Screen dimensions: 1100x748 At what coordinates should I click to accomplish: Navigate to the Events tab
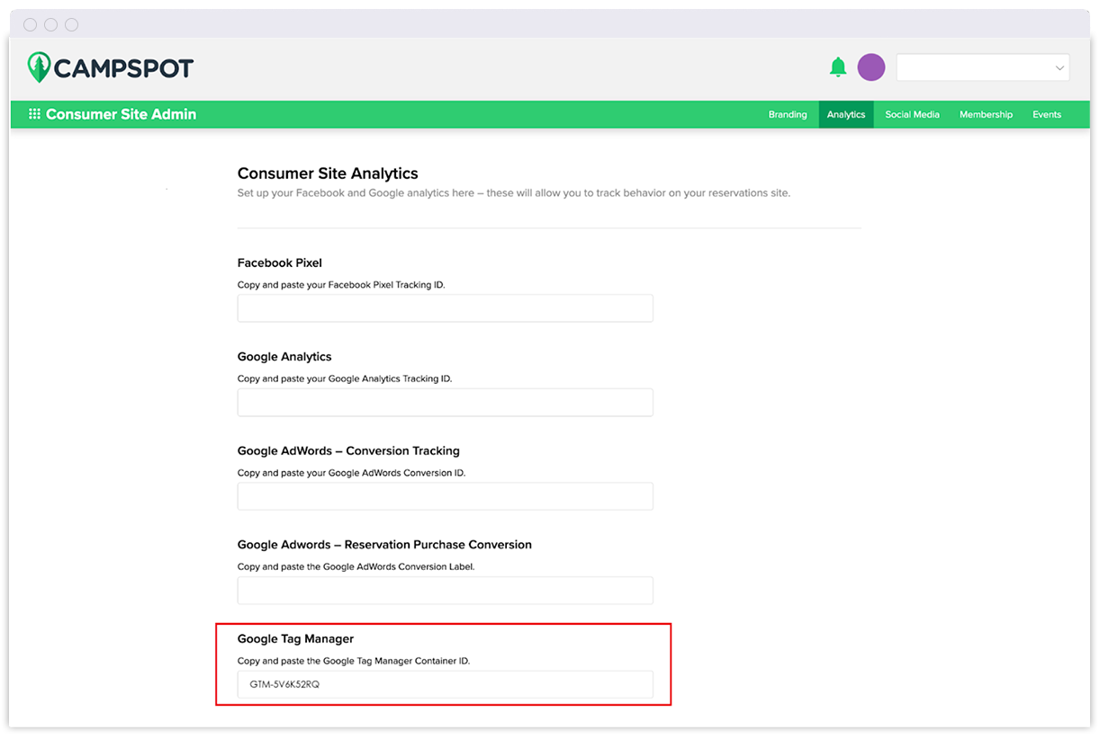(x=1046, y=114)
